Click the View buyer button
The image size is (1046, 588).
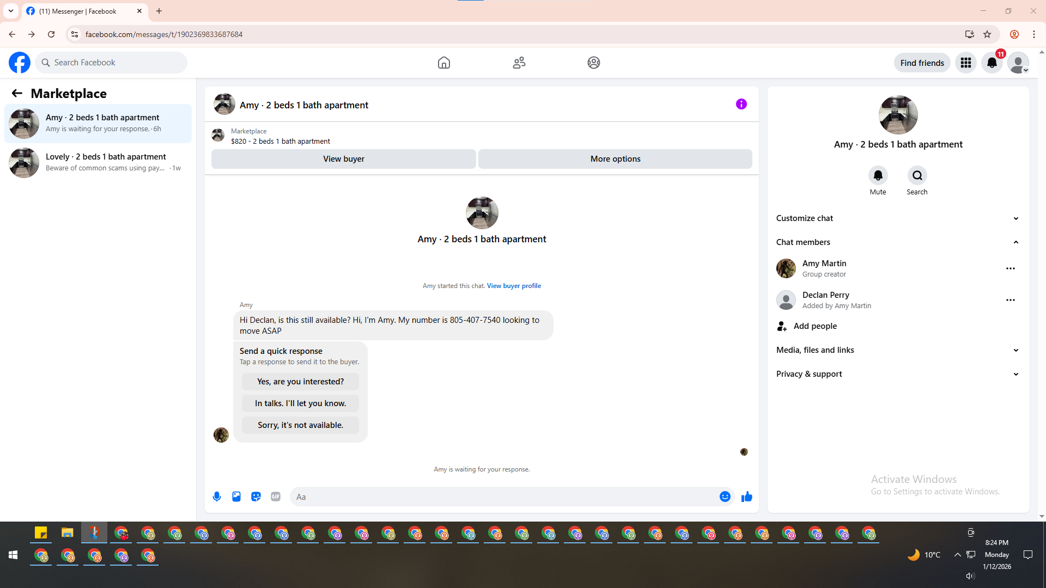point(343,159)
